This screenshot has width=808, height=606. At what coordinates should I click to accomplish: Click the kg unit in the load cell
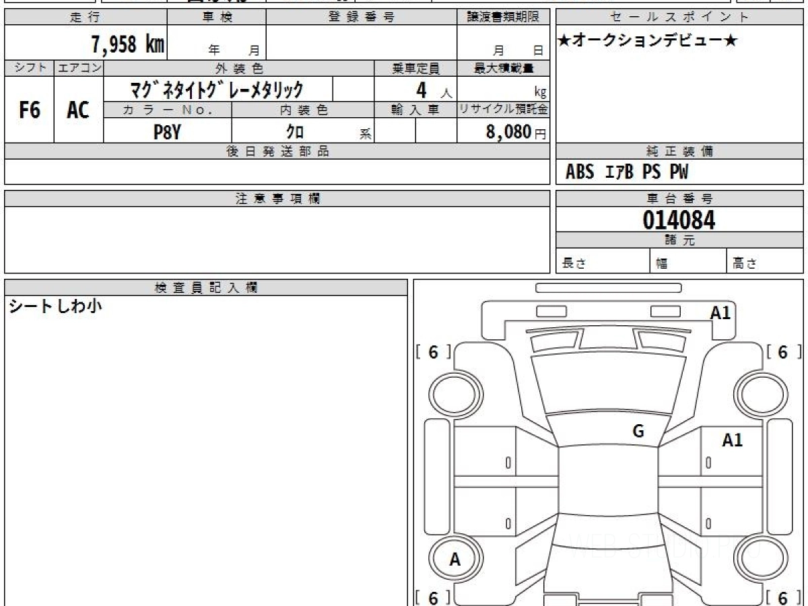pyautogui.click(x=540, y=94)
